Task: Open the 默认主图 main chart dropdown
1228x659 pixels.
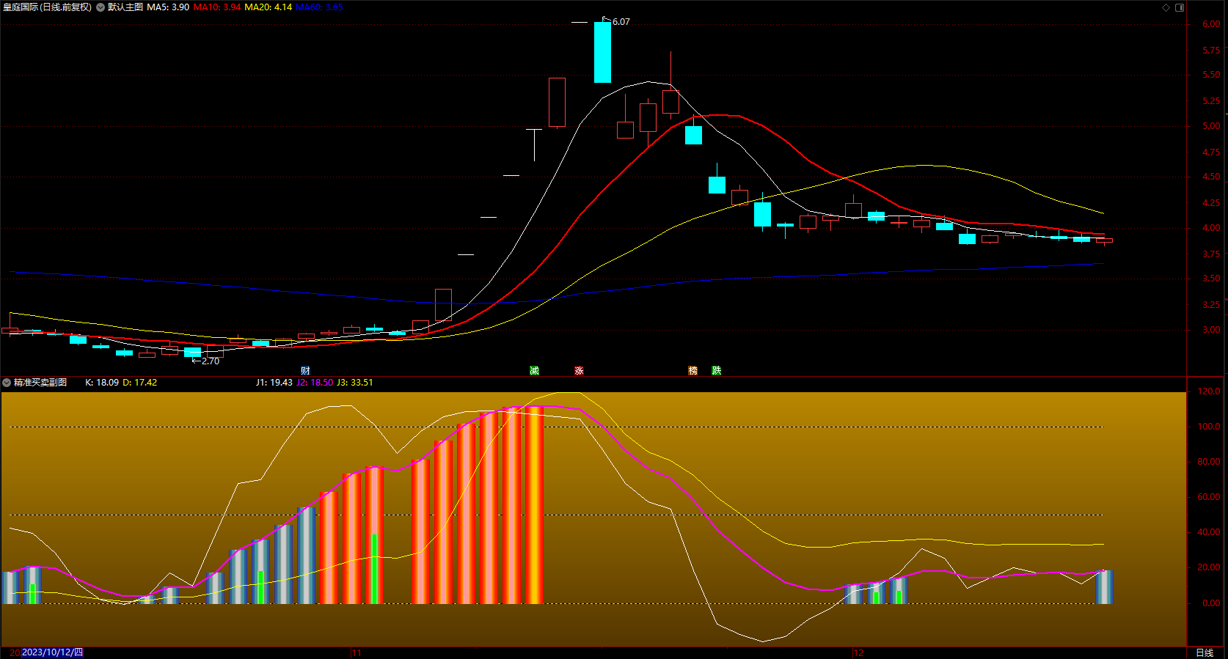Action: click(x=100, y=7)
